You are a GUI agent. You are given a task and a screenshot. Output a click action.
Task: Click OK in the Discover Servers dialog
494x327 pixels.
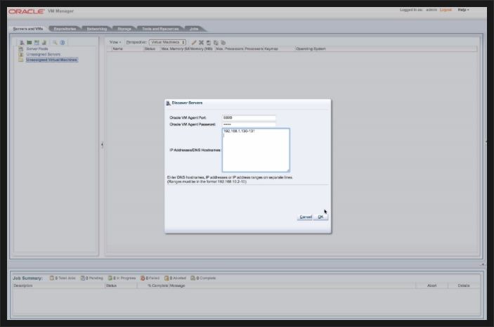coord(320,217)
